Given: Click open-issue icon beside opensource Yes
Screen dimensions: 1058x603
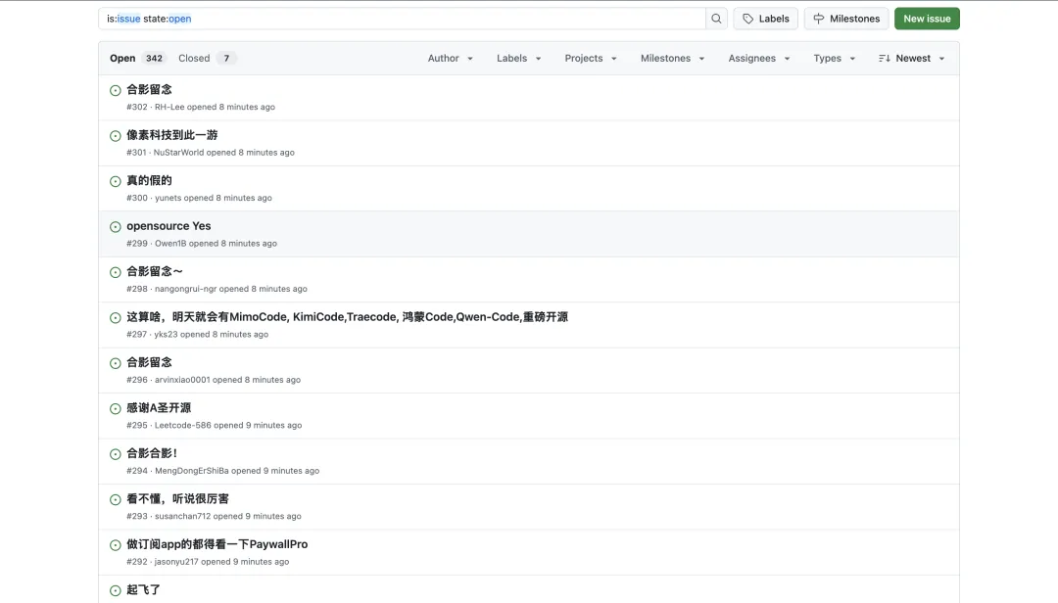Looking at the screenshot, I should (116, 227).
